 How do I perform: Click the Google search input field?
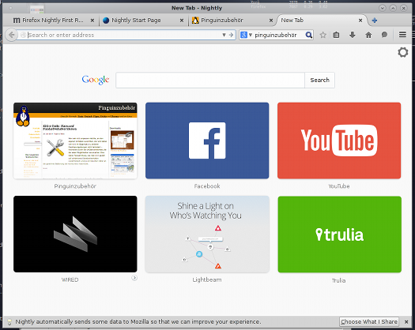pos(210,80)
